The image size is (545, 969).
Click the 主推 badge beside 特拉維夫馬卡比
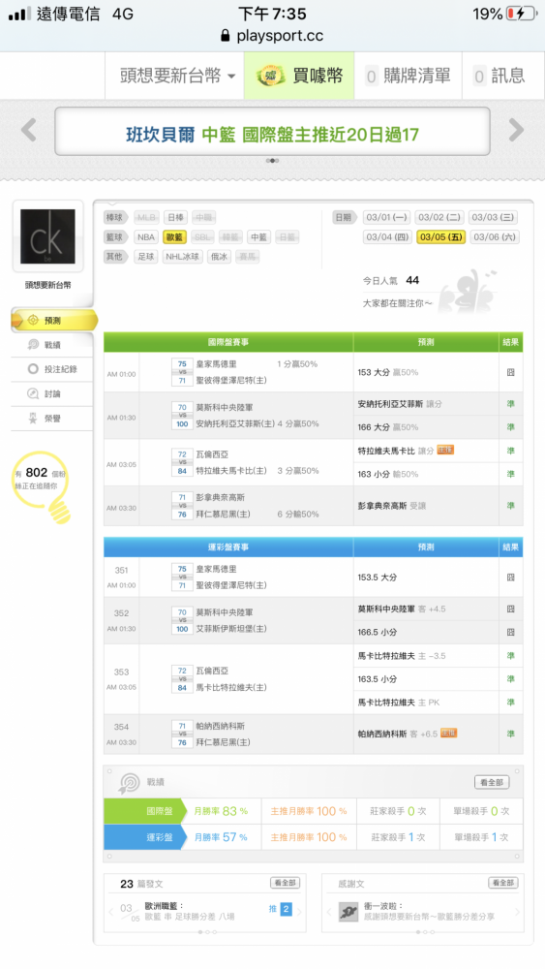tap(445, 450)
